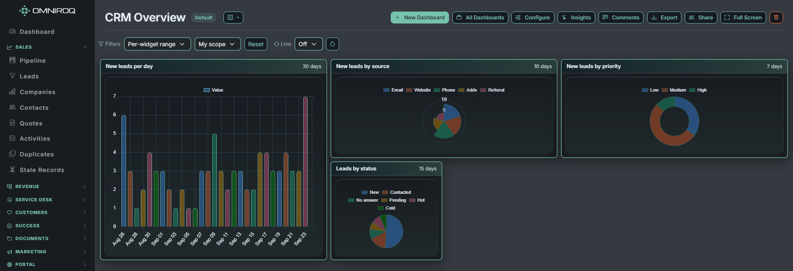
Task: Click the Default badge beside title
Action: click(204, 18)
